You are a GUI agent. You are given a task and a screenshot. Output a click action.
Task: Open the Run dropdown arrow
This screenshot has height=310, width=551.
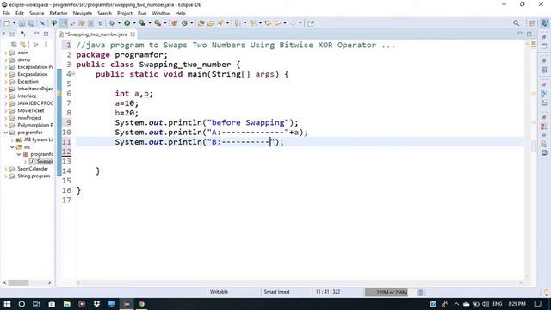point(134,23)
